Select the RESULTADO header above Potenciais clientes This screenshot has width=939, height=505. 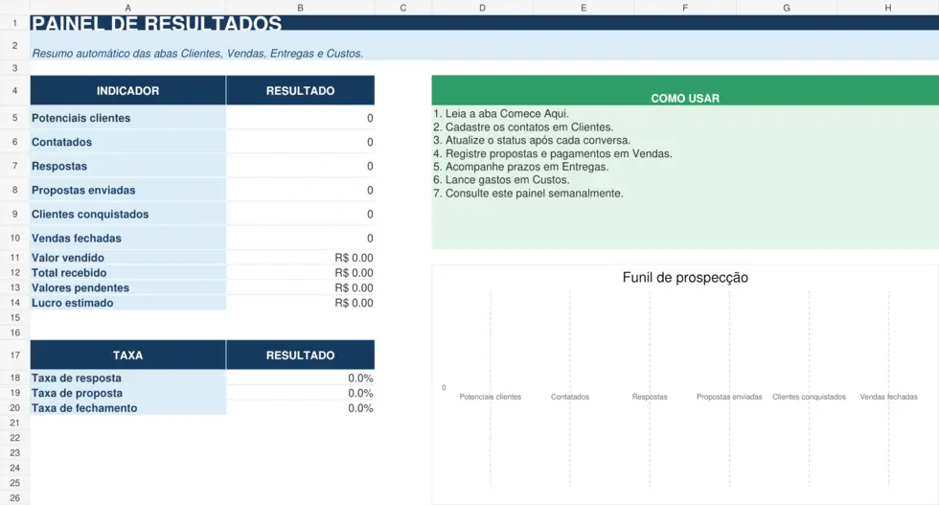click(300, 90)
